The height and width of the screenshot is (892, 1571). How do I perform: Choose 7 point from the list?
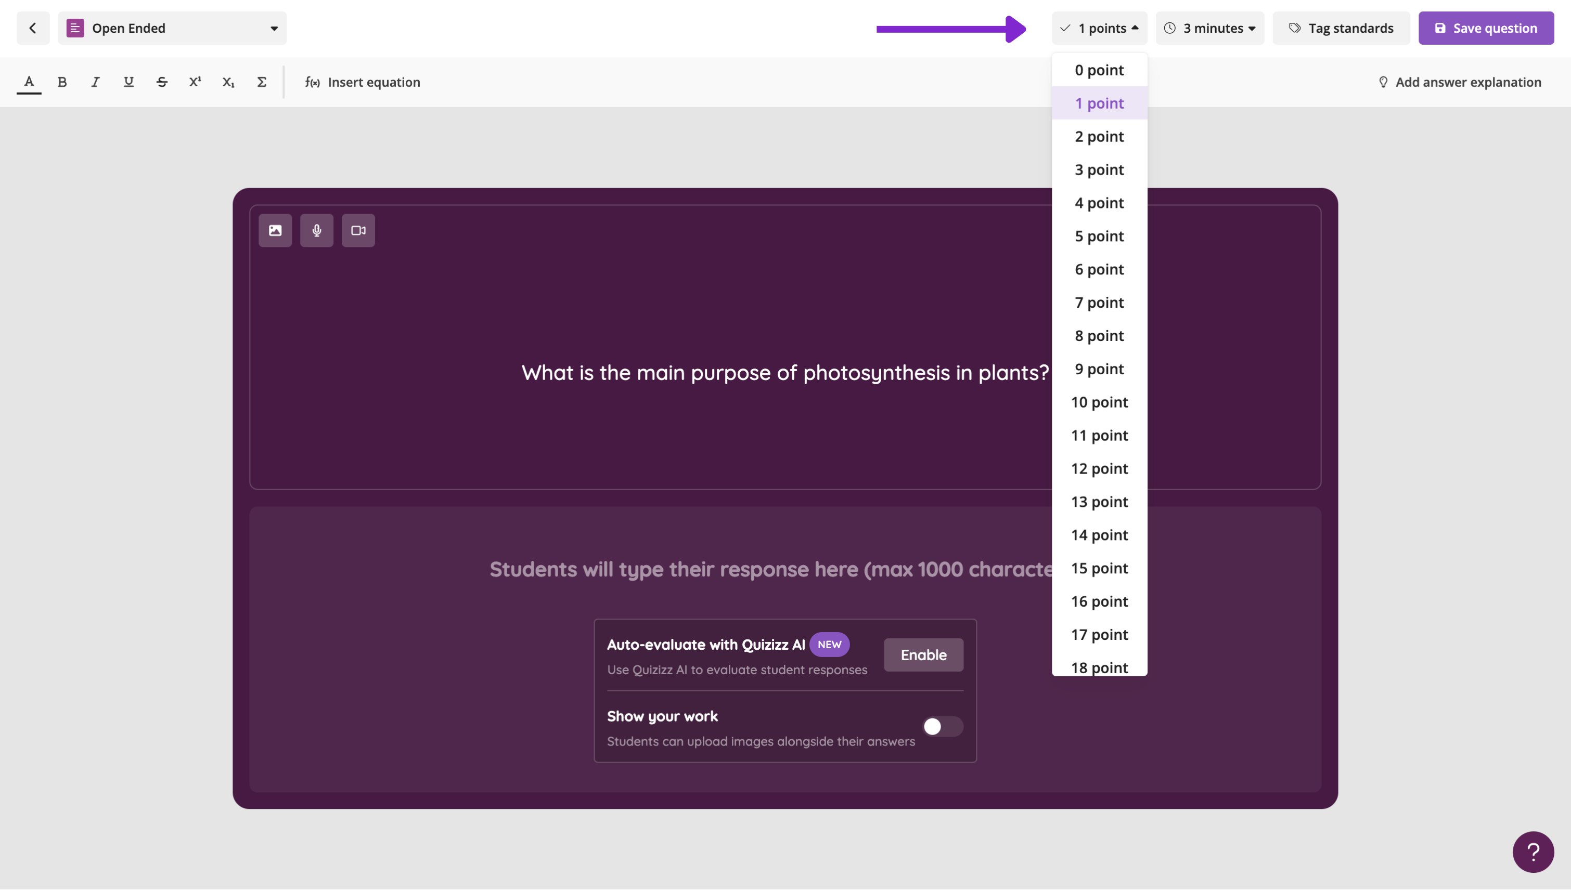[x=1099, y=303]
